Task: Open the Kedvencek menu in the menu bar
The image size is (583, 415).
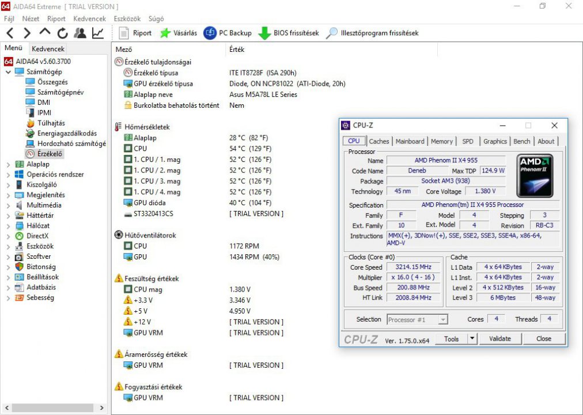Action: [x=90, y=18]
